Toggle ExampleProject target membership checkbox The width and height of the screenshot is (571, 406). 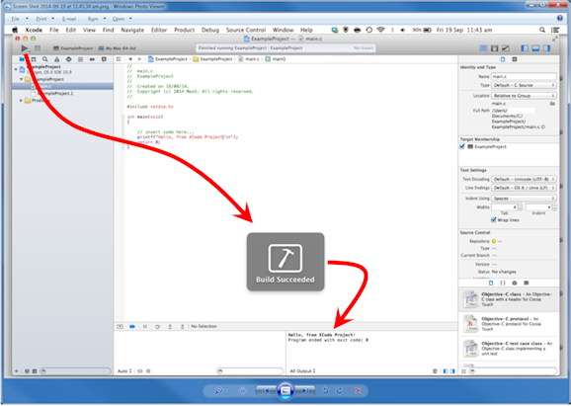tap(462, 146)
